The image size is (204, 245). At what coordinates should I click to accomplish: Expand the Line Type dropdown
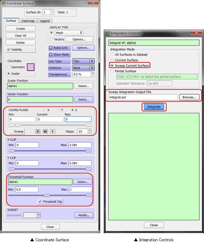pyautogui.click(x=83, y=61)
